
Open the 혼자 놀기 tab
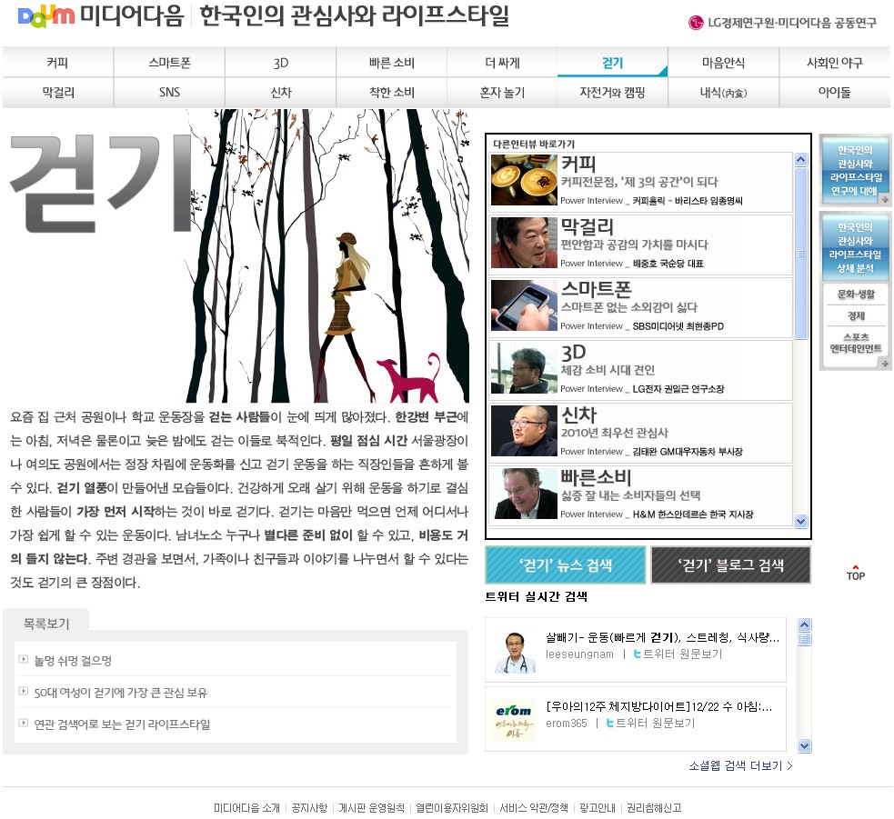[502, 93]
